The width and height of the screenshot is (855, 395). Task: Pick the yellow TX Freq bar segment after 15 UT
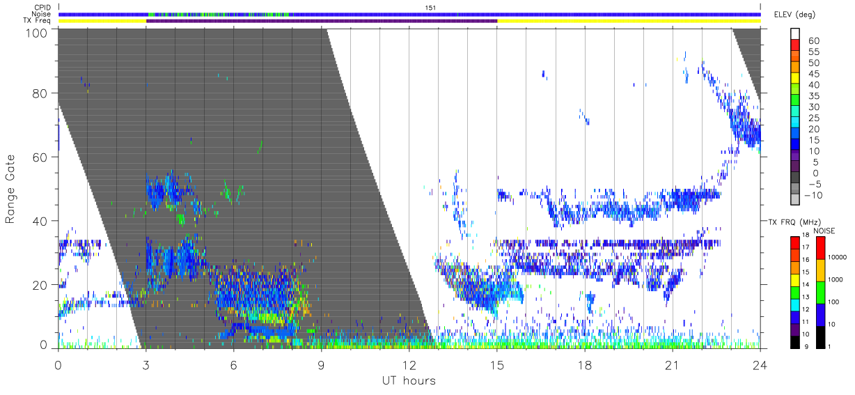pyautogui.click(x=629, y=21)
